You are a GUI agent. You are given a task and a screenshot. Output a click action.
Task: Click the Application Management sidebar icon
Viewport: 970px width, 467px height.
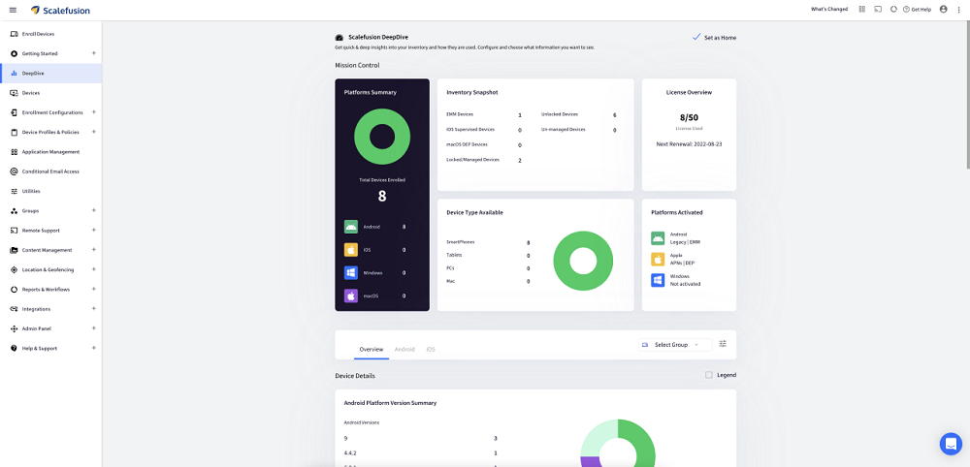coord(14,152)
